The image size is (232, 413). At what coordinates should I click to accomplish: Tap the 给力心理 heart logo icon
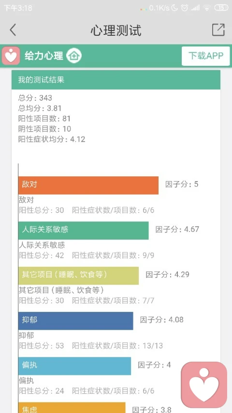(11, 56)
